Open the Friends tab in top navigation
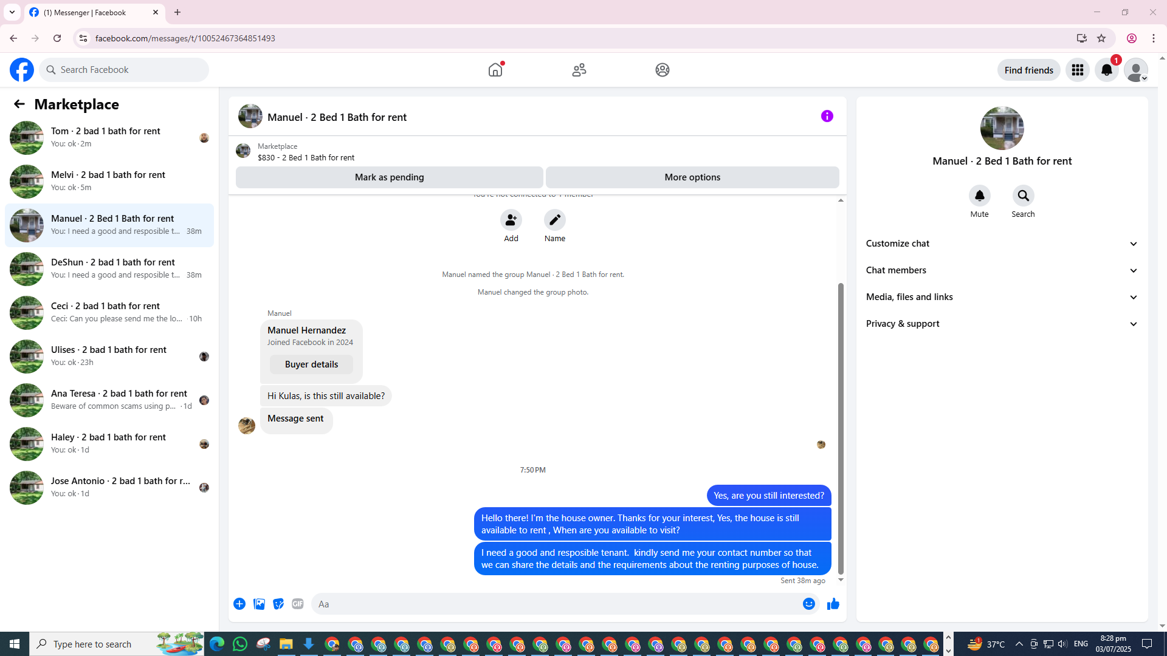 579,70
